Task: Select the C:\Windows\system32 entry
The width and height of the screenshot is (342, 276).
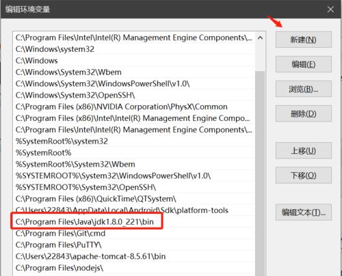Action: click(x=134, y=49)
